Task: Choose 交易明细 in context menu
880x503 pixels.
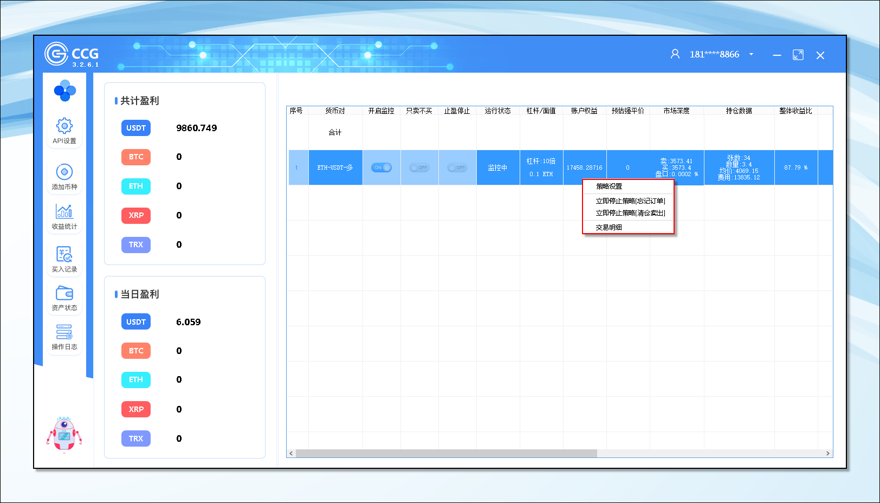Action: [x=609, y=228]
